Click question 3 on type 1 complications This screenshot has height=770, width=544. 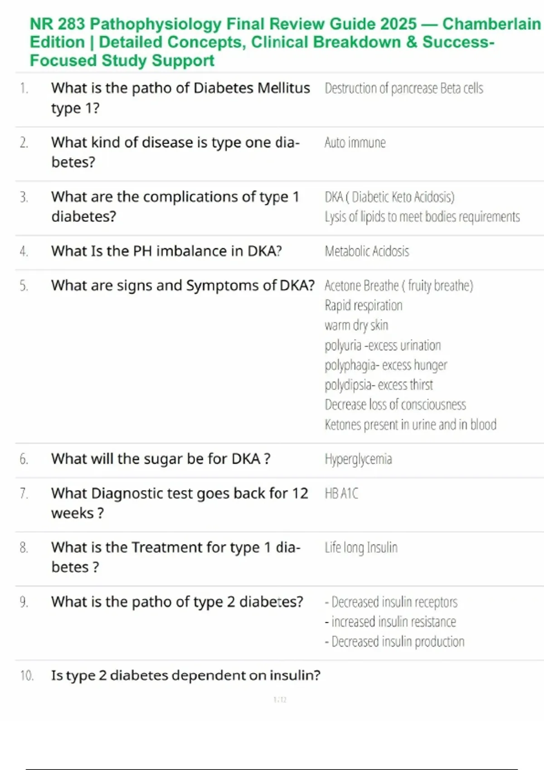pos(175,207)
